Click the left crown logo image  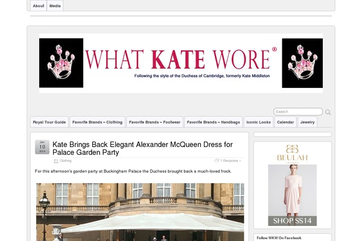click(61, 63)
